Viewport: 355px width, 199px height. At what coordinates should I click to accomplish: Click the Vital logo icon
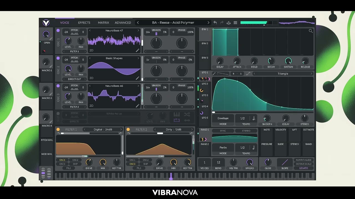click(46, 23)
